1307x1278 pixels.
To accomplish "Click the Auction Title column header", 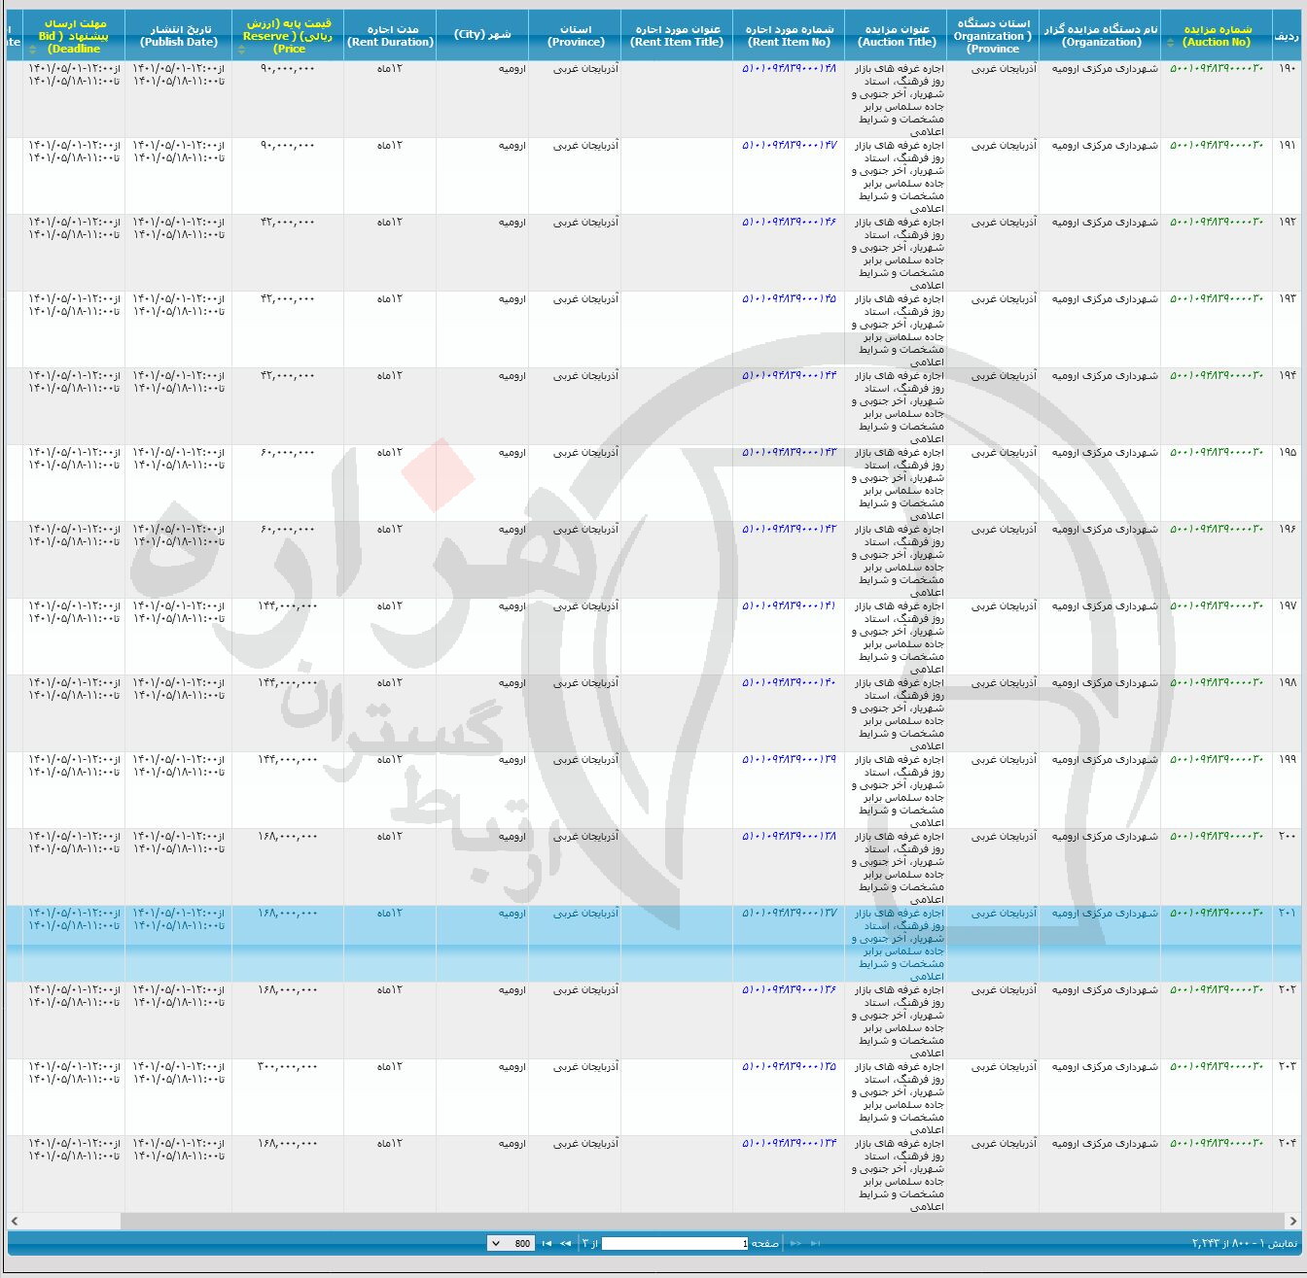I will [x=896, y=36].
